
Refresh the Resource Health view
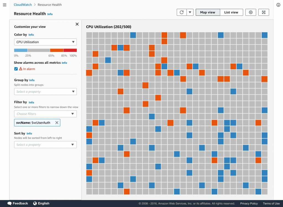coord(182,12)
